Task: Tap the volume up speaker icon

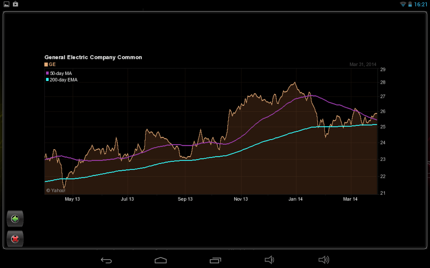Action: [324, 260]
